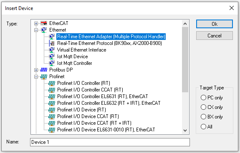Select Real-Time Ethernet Protocol (BK90xx, AX2000-B900)
Screen dimensions: 240x153
[x=109, y=43]
